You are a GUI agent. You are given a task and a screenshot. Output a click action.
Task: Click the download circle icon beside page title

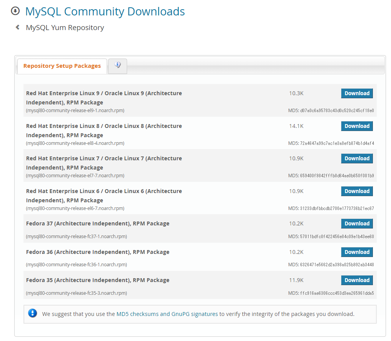point(15,11)
